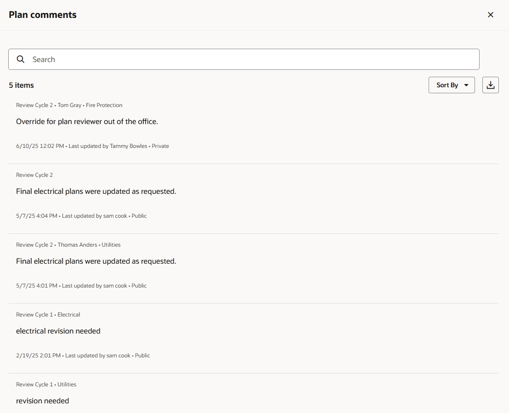
Task: Select Thomas Anders on the Utilities comment
Action: coord(78,245)
